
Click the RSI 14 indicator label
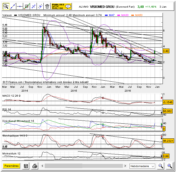(7, 109)
